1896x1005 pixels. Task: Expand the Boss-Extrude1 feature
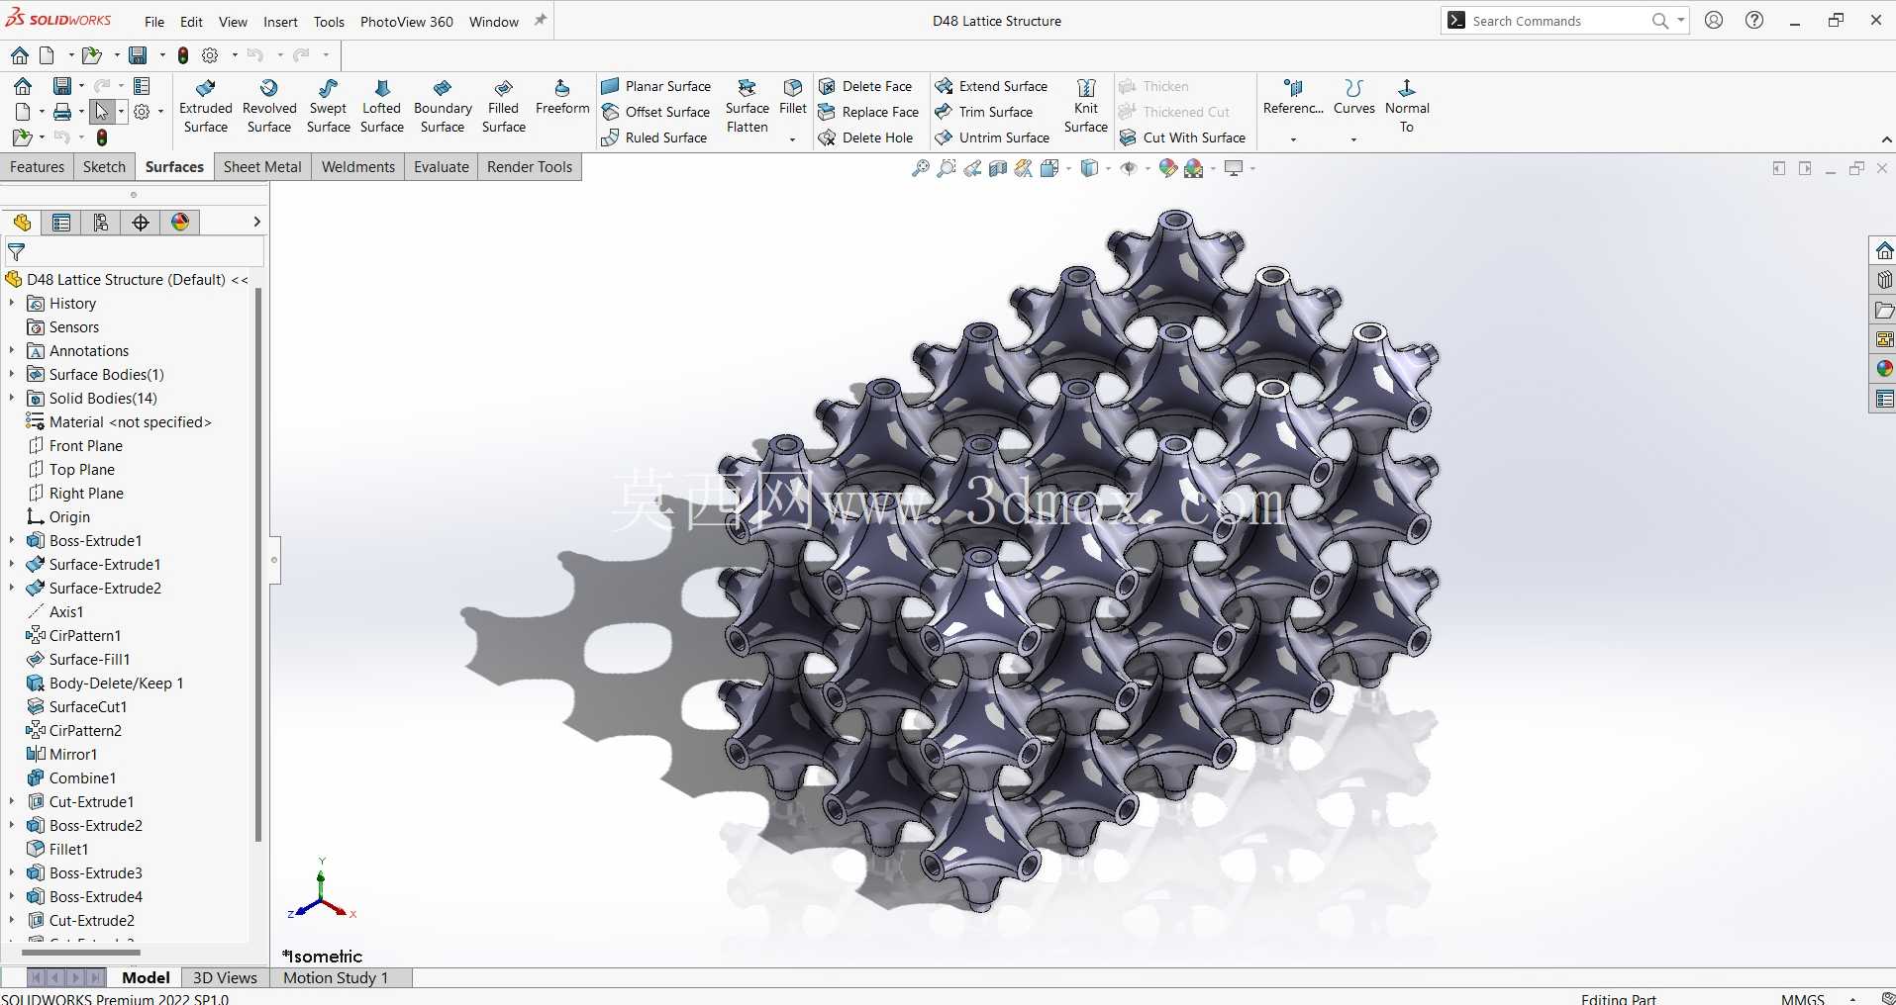pyautogui.click(x=12, y=540)
